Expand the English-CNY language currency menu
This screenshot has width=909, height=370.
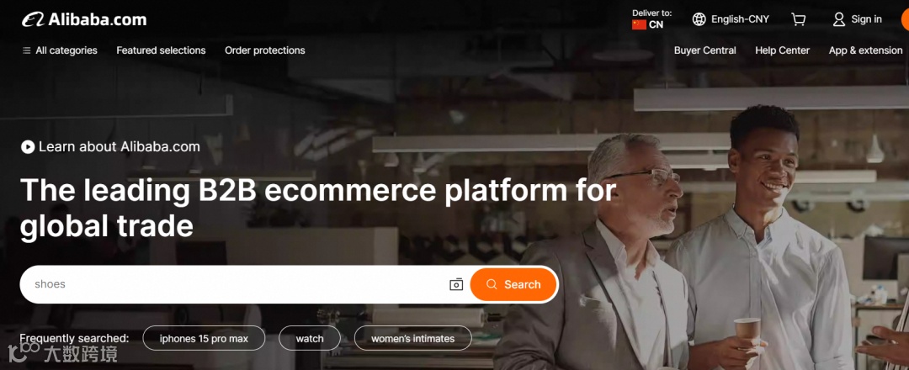point(731,19)
